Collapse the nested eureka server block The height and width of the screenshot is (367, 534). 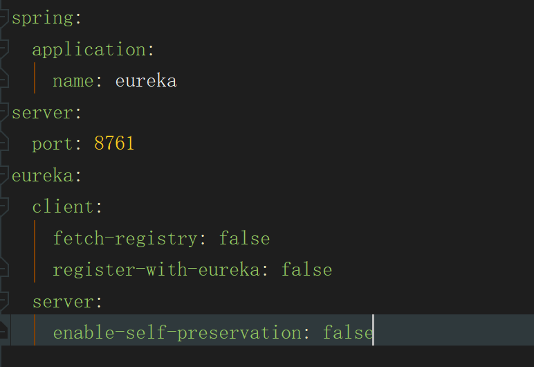pos(3,301)
